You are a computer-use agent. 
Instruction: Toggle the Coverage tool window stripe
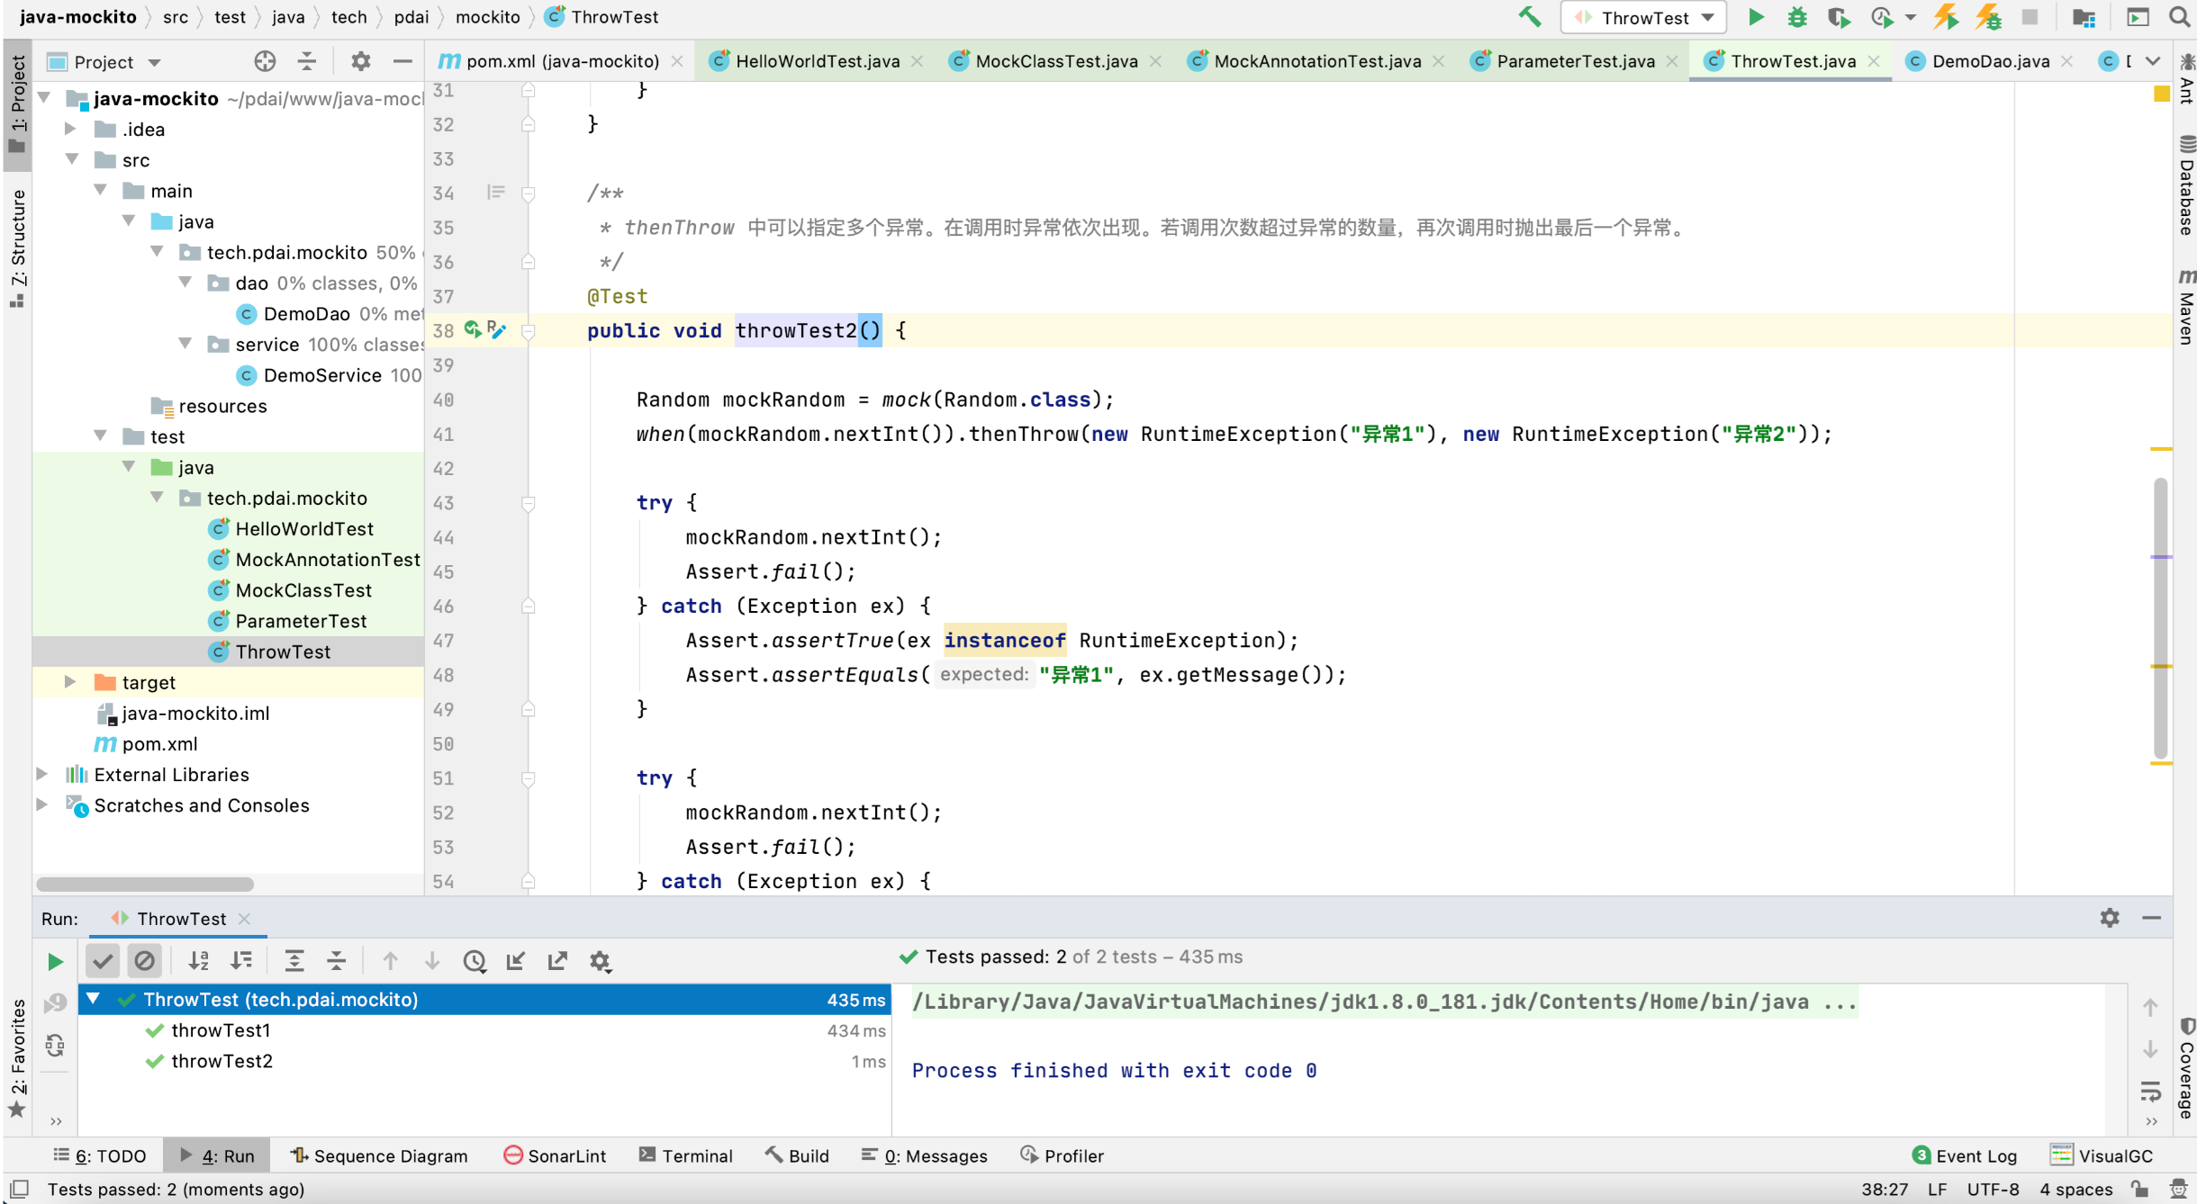[x=2186, y=1069]
